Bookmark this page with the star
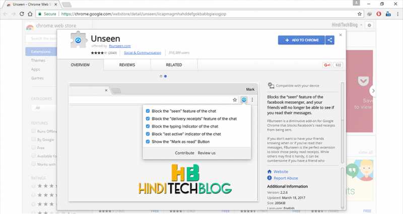 pyautogui.click(x=360, y=14)
